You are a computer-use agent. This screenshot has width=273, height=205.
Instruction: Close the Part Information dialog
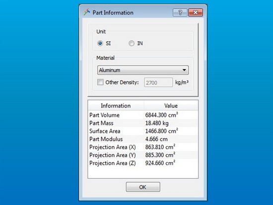click(196, 12)
